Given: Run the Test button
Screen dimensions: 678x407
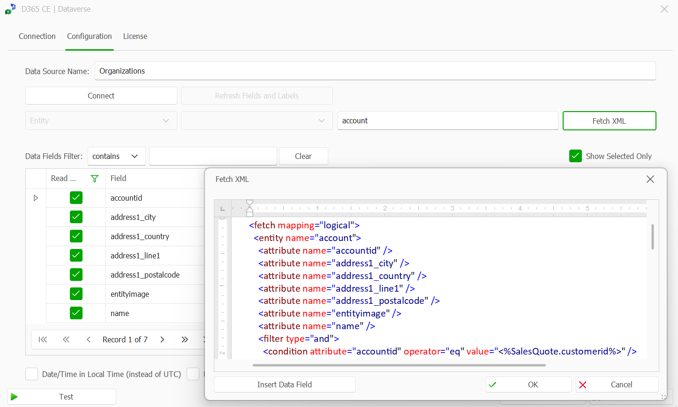Looking at the screenshot, I should pos(62,397).
